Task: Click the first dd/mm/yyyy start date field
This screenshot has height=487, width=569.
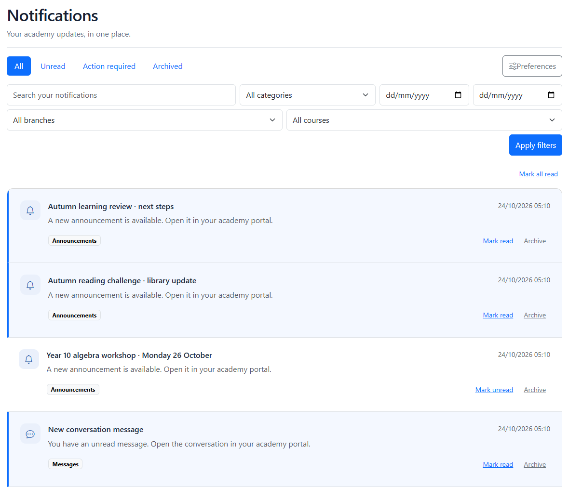Action: pos(424,95)
